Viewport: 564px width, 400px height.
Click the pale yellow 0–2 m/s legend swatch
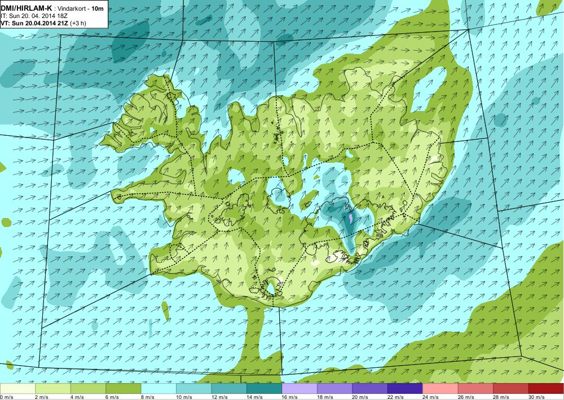pos(17,389)
